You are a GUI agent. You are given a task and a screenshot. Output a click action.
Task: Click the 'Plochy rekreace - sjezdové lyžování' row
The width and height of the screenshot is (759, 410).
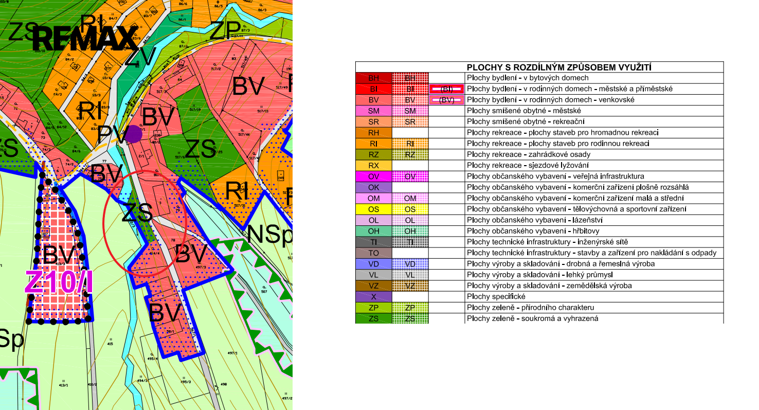pos(539,166)
